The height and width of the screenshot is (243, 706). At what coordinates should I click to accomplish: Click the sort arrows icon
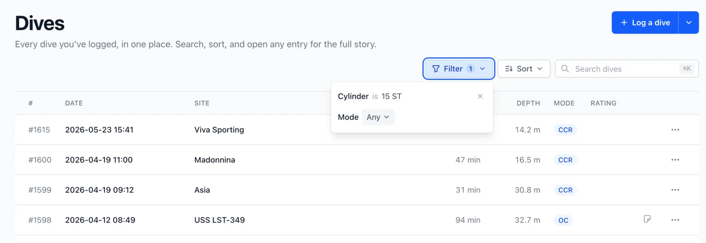click(509, 69)
